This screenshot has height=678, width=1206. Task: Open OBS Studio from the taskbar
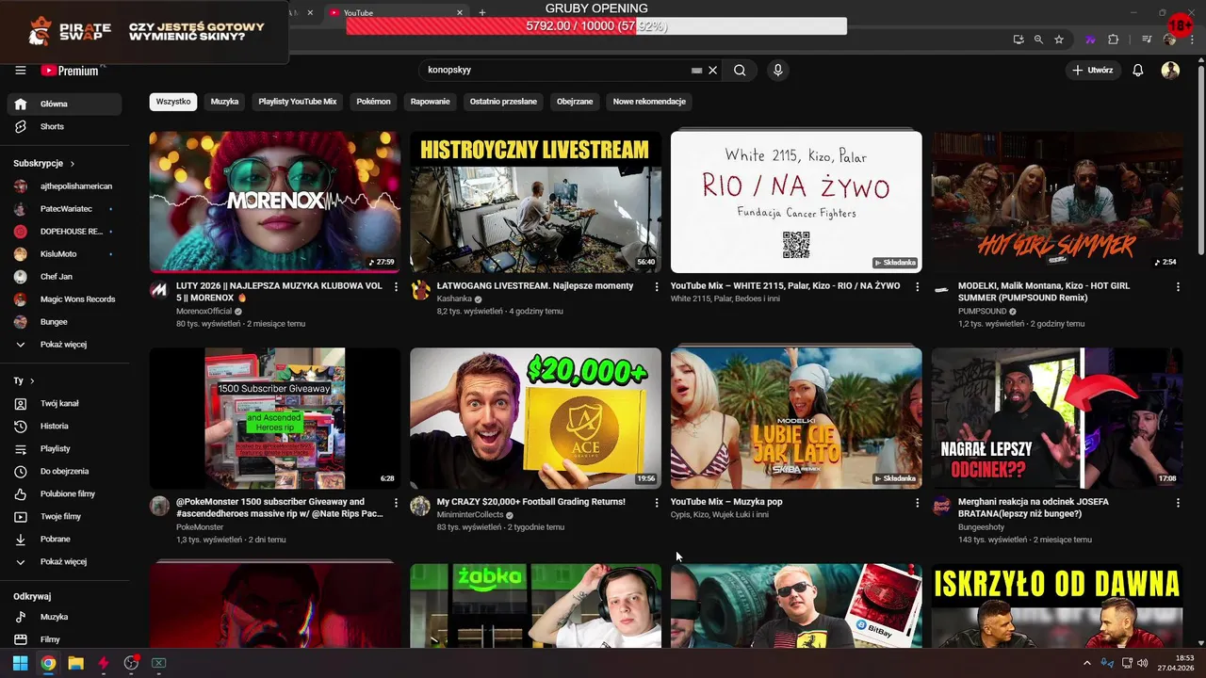(x=131, y=663)
